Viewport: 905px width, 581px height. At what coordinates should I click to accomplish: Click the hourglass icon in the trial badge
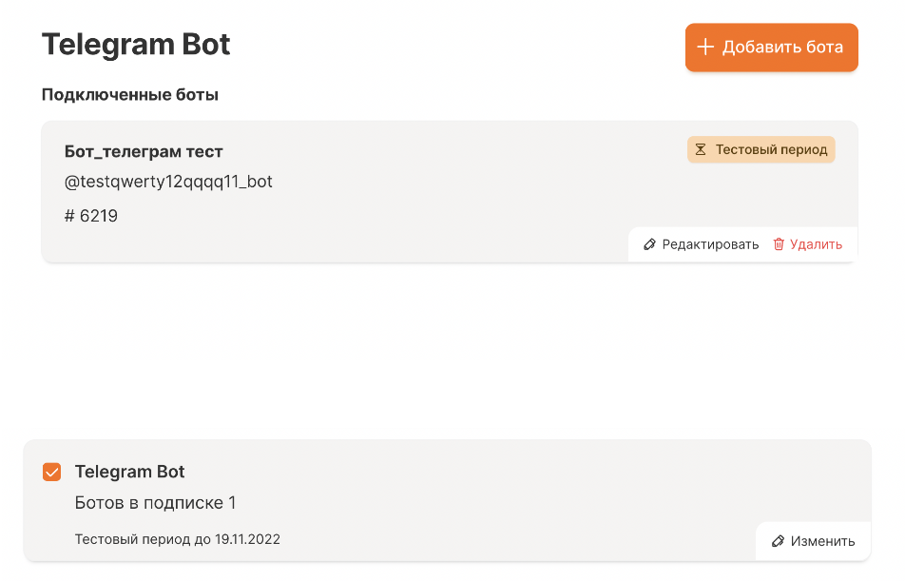[x=701, y=150]
